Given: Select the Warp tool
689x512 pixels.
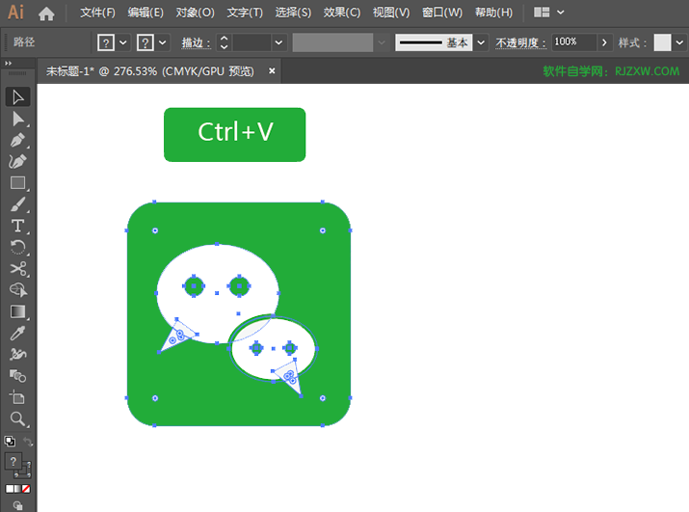Looking at the screenshot, I should pyautogui.click(x=17, y=354).
